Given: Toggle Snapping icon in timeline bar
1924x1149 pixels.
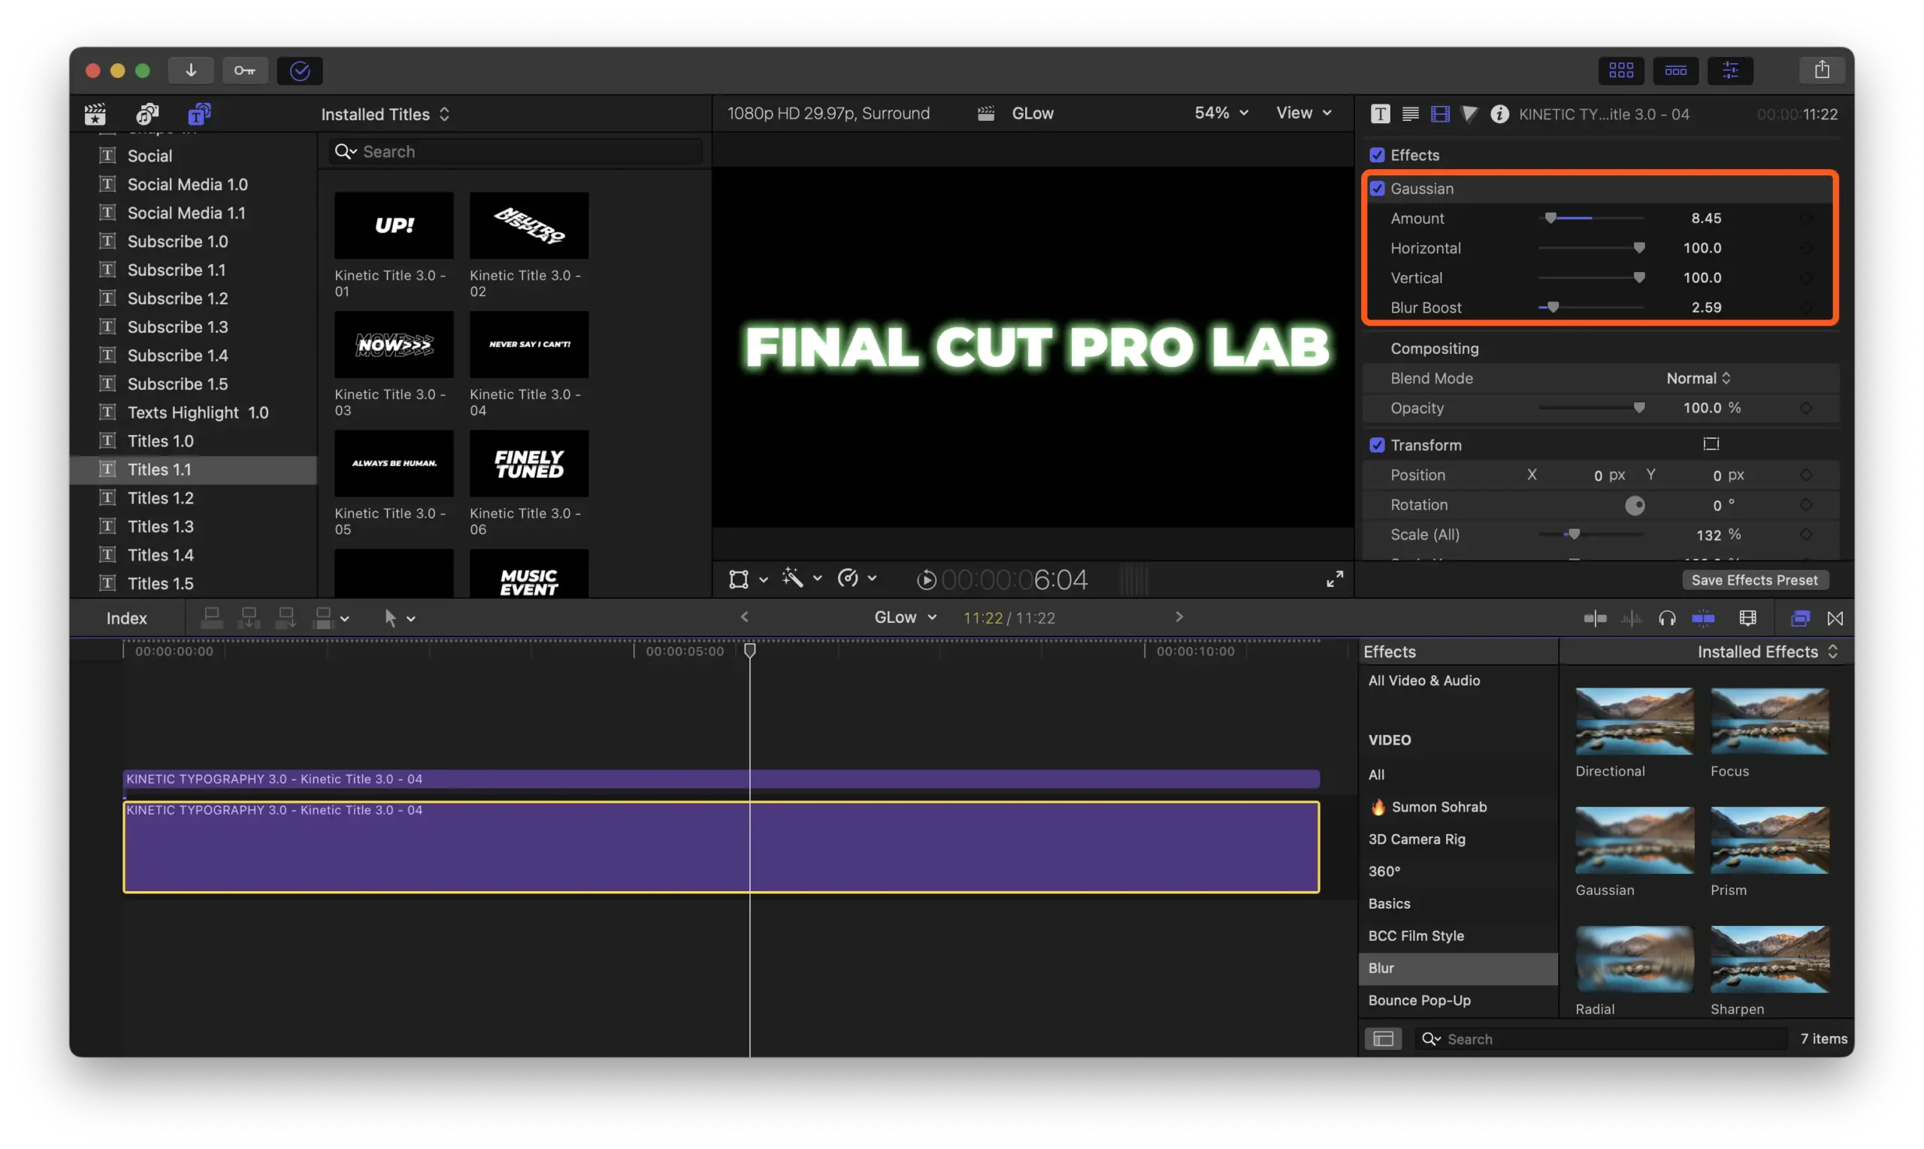Looking at the screenshot, I should [x=1702, y=618].
